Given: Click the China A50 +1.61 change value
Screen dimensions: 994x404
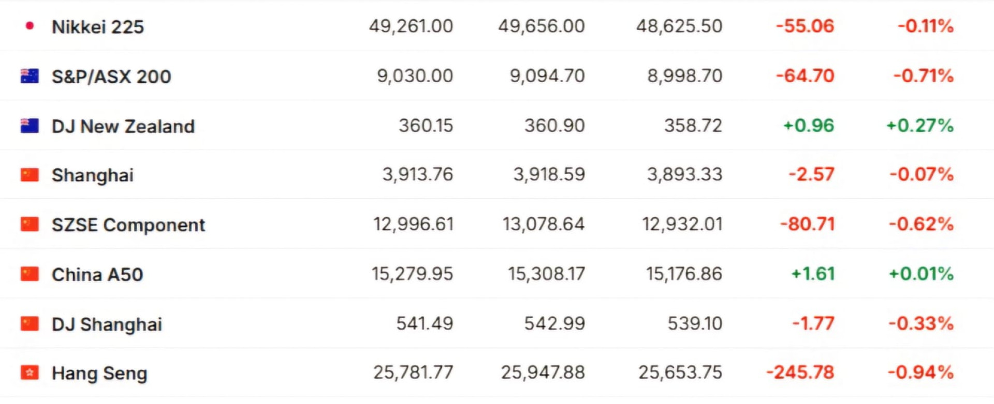Looking at the screenshot, I should (x=813, y=274).
